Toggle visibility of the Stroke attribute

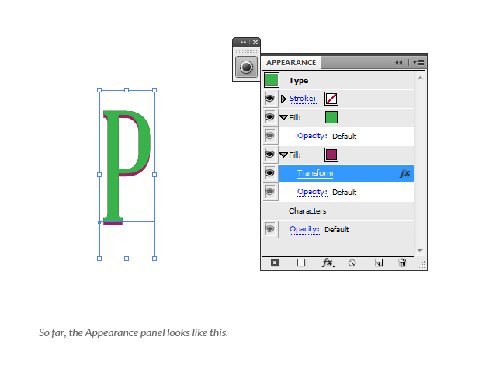[270, 99]
